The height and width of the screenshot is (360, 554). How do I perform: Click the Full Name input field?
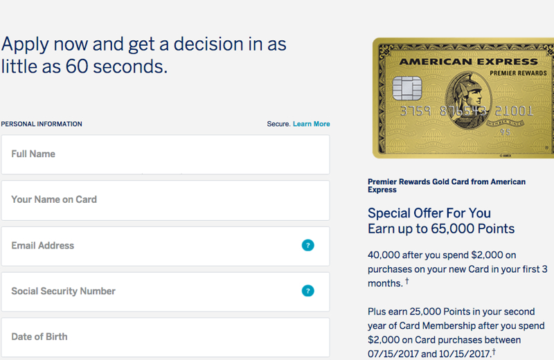point(166,154)
